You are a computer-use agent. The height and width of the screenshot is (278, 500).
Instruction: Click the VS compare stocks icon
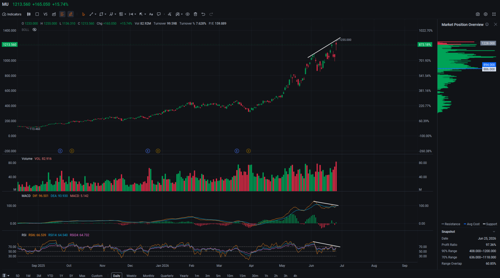[46, 14]
